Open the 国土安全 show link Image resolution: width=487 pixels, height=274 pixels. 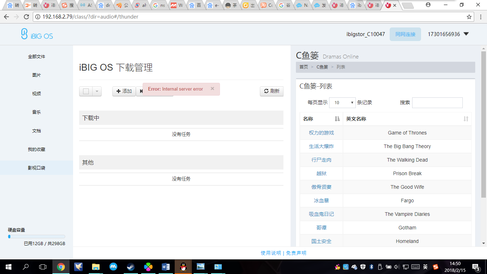(x=321, y=241)
